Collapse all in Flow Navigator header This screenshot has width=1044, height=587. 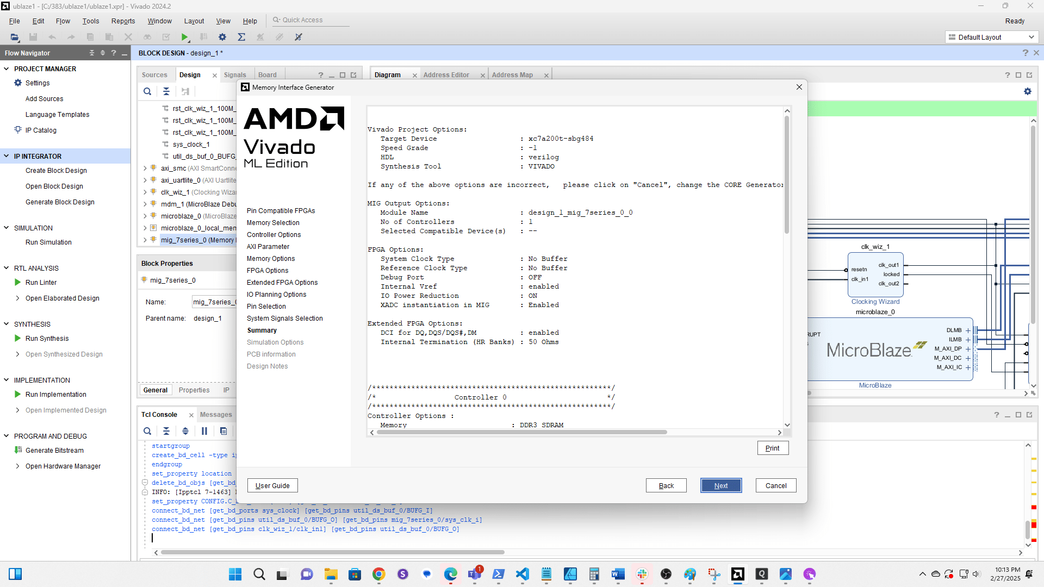pos(91,53)
